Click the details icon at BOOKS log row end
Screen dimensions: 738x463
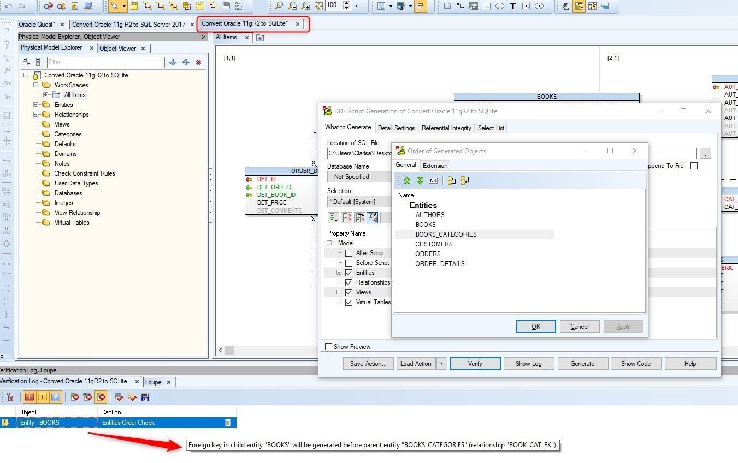pyautogui.click(x=228, y=423)
